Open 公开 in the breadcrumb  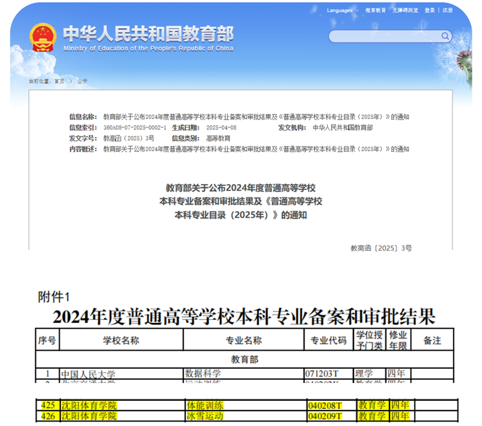(x=82, y=81)
